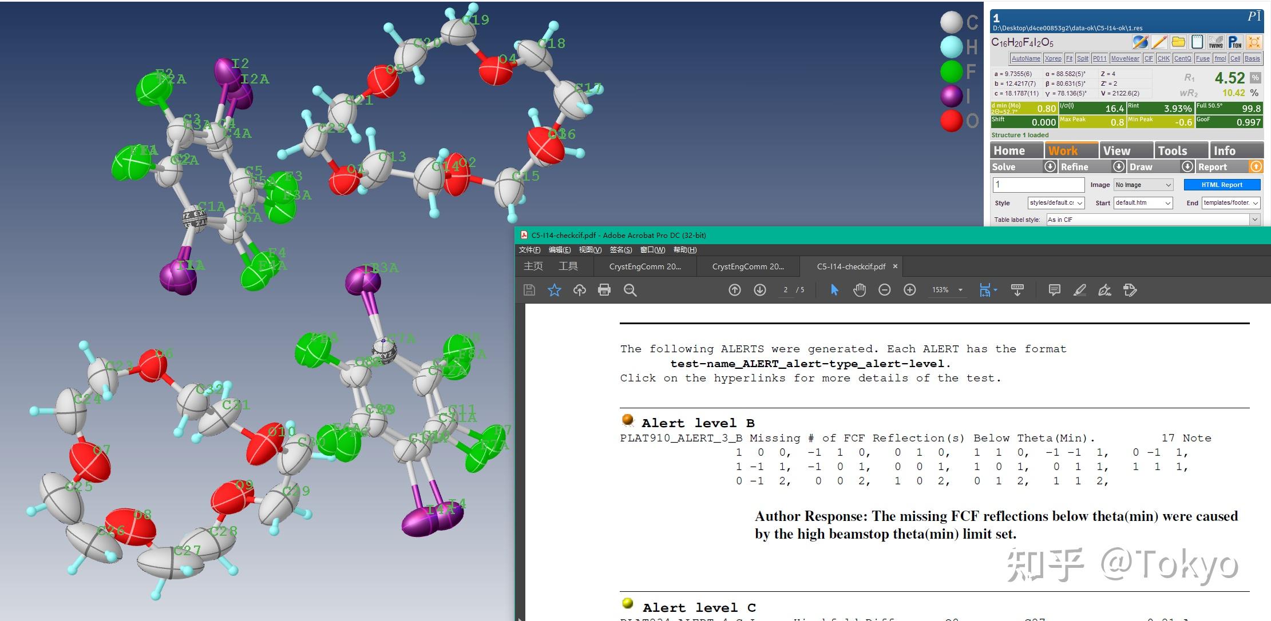Viewport: 1271px width, 621px height.
Task: Click the Acrobat print icon
Action: tap(604, 290)
